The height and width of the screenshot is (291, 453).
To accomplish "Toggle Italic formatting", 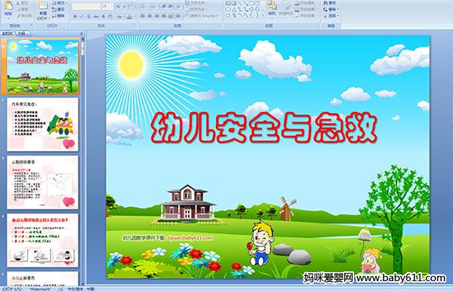I will point(82,17).
